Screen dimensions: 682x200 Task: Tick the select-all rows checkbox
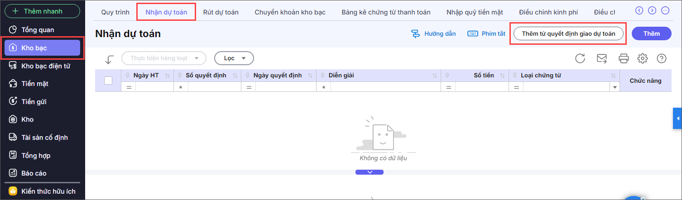click(x=108, y=81)
